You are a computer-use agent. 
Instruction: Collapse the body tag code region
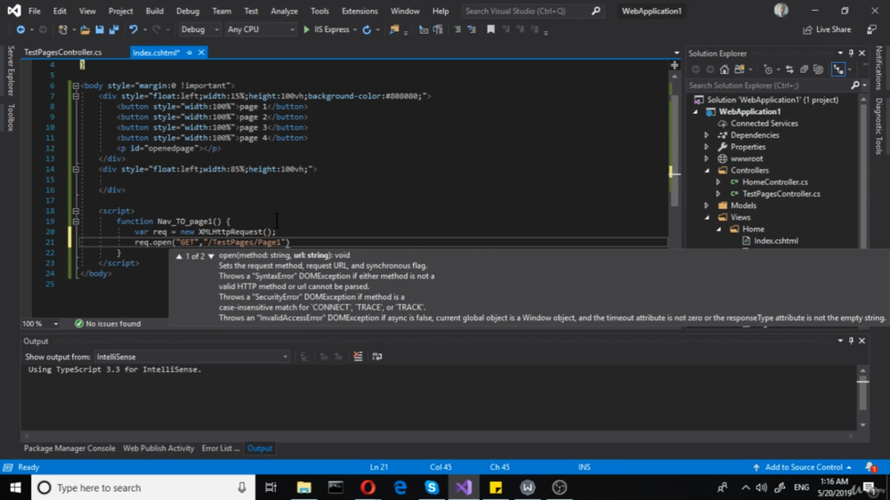coord(76,85)
